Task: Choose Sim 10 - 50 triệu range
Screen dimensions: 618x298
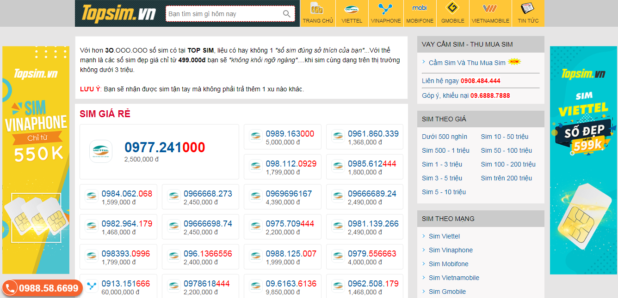Action: tap(504, 137)
